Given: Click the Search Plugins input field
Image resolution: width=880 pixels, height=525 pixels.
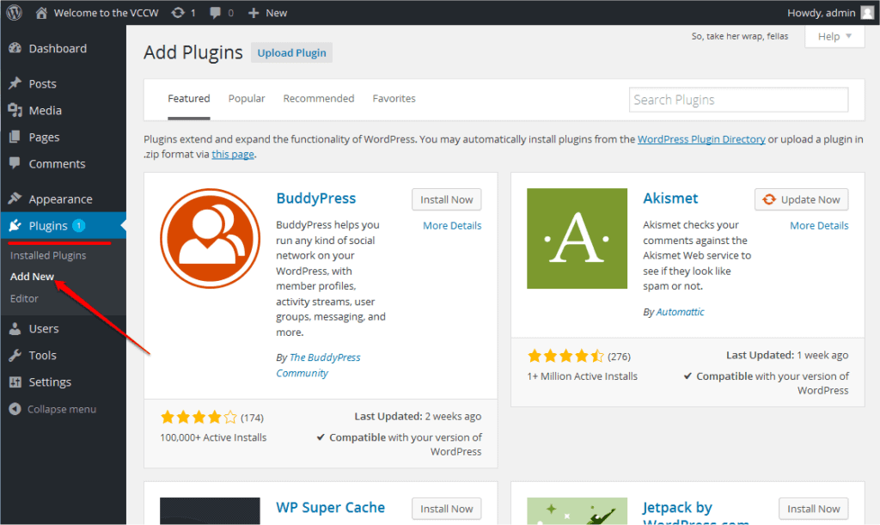Looking at the screenshot, I should pyautogui.click(x=737, y=100).
